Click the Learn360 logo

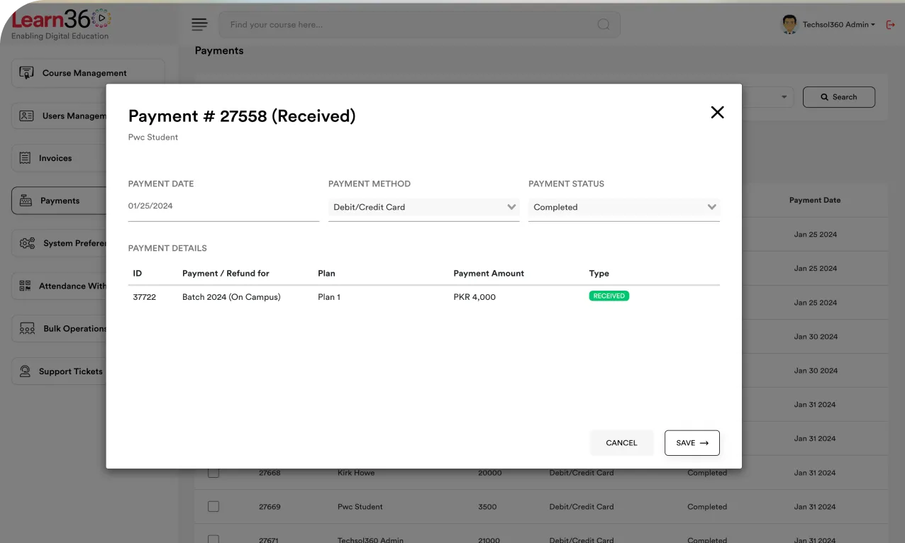pyautogui.click(x=61, y=23)
